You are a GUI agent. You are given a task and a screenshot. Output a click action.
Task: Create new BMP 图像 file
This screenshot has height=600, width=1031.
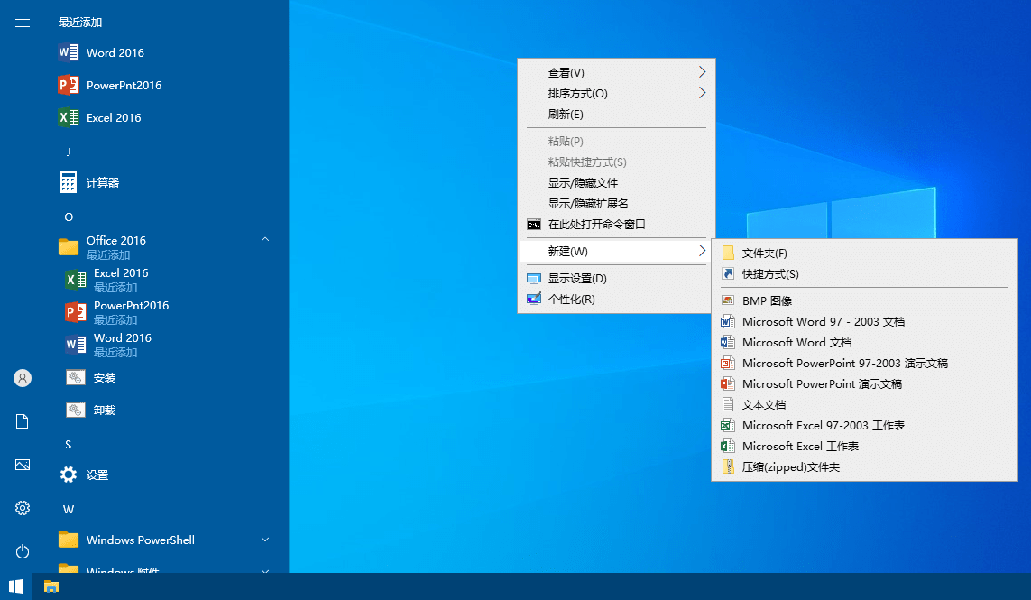coord(864,300)
